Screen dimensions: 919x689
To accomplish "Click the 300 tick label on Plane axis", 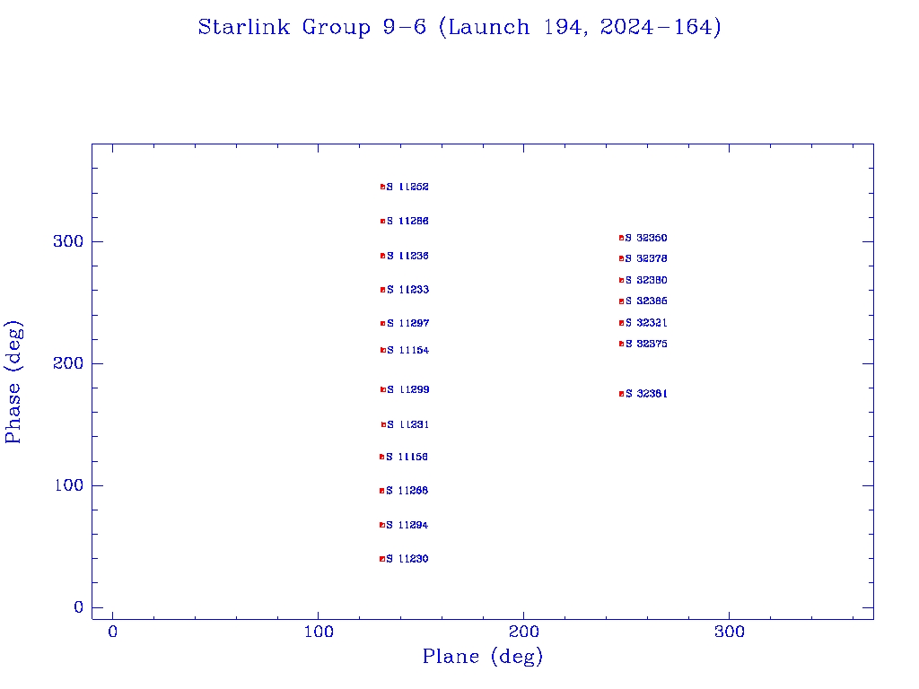I will pyautogui.click(x=730, y=632).
